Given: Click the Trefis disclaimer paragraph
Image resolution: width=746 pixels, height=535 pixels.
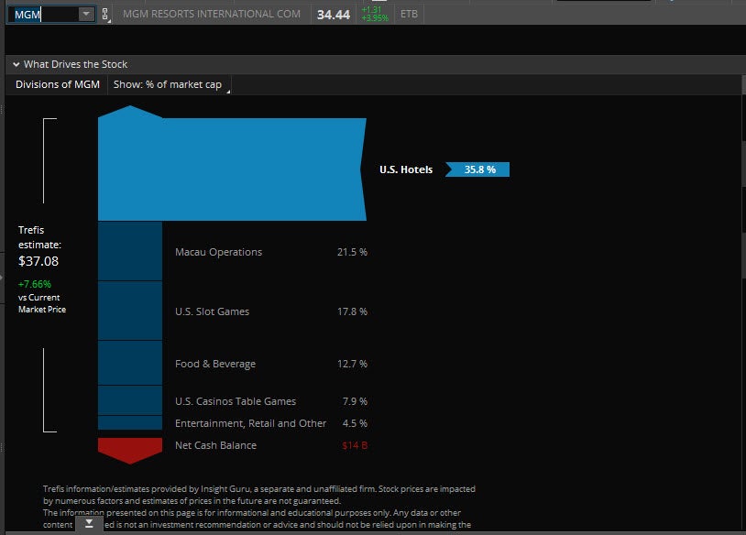Looking at the screenshot, I should pyautogui.click(x=259, y=507).
